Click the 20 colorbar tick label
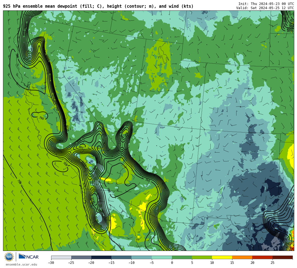The image size is (297, 268). pos(252,263)
